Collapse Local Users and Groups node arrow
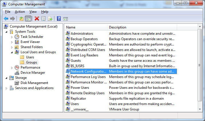205x121 pixels. [12, 52]
